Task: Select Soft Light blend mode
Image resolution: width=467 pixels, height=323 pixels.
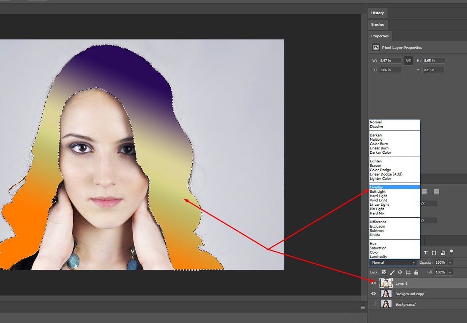Action: coord(378,191)
